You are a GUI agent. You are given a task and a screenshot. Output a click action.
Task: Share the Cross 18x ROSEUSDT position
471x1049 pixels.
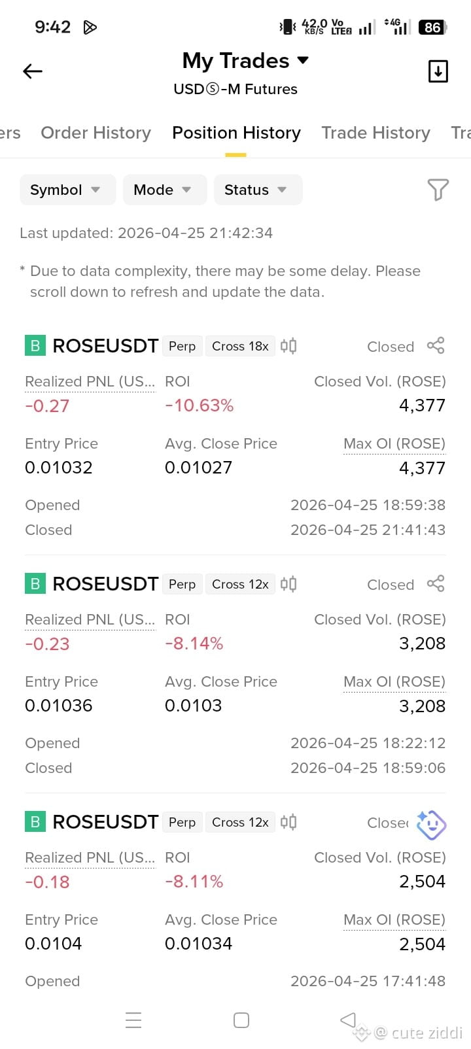(x=436, y=346)
